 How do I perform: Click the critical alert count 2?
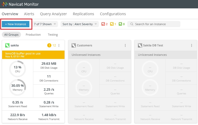click(106, 24)
